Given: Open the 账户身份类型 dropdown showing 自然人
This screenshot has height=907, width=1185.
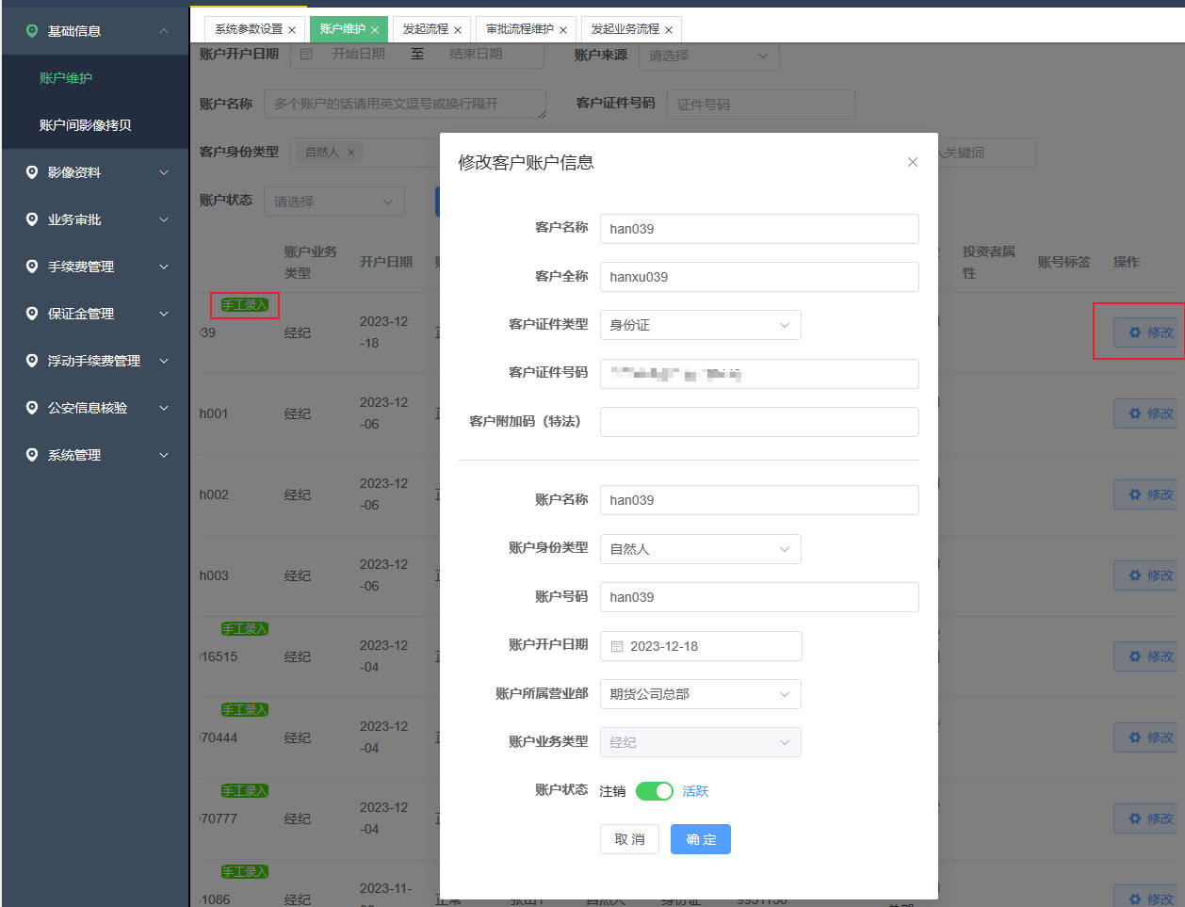Looking at the screenshot, I should coord(701,549).
